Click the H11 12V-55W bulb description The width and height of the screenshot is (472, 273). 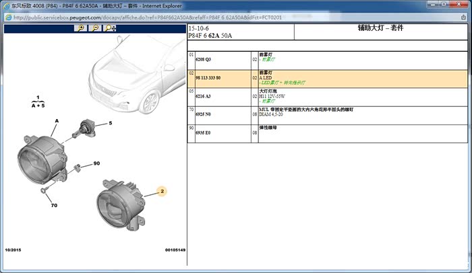pos(272,96)
